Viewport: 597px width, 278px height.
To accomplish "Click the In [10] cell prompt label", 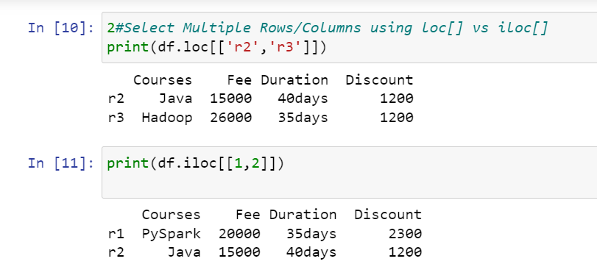I will click(x=61, y=28).
